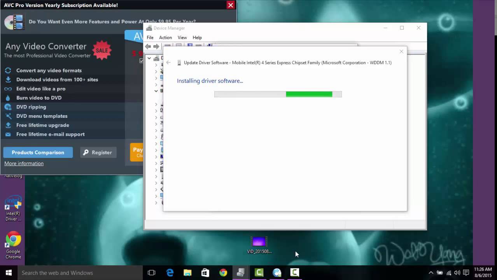Open the Help menu in Device Manager
The width and height of the screenshot is (497, 280).
[x=197, y=37]
